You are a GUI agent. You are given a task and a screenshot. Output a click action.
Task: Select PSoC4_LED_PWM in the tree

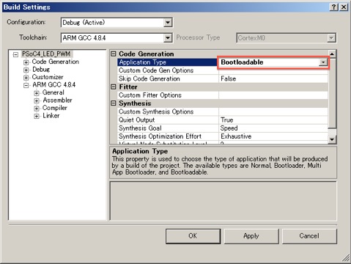pyautogui.click(x=46, y=54)
